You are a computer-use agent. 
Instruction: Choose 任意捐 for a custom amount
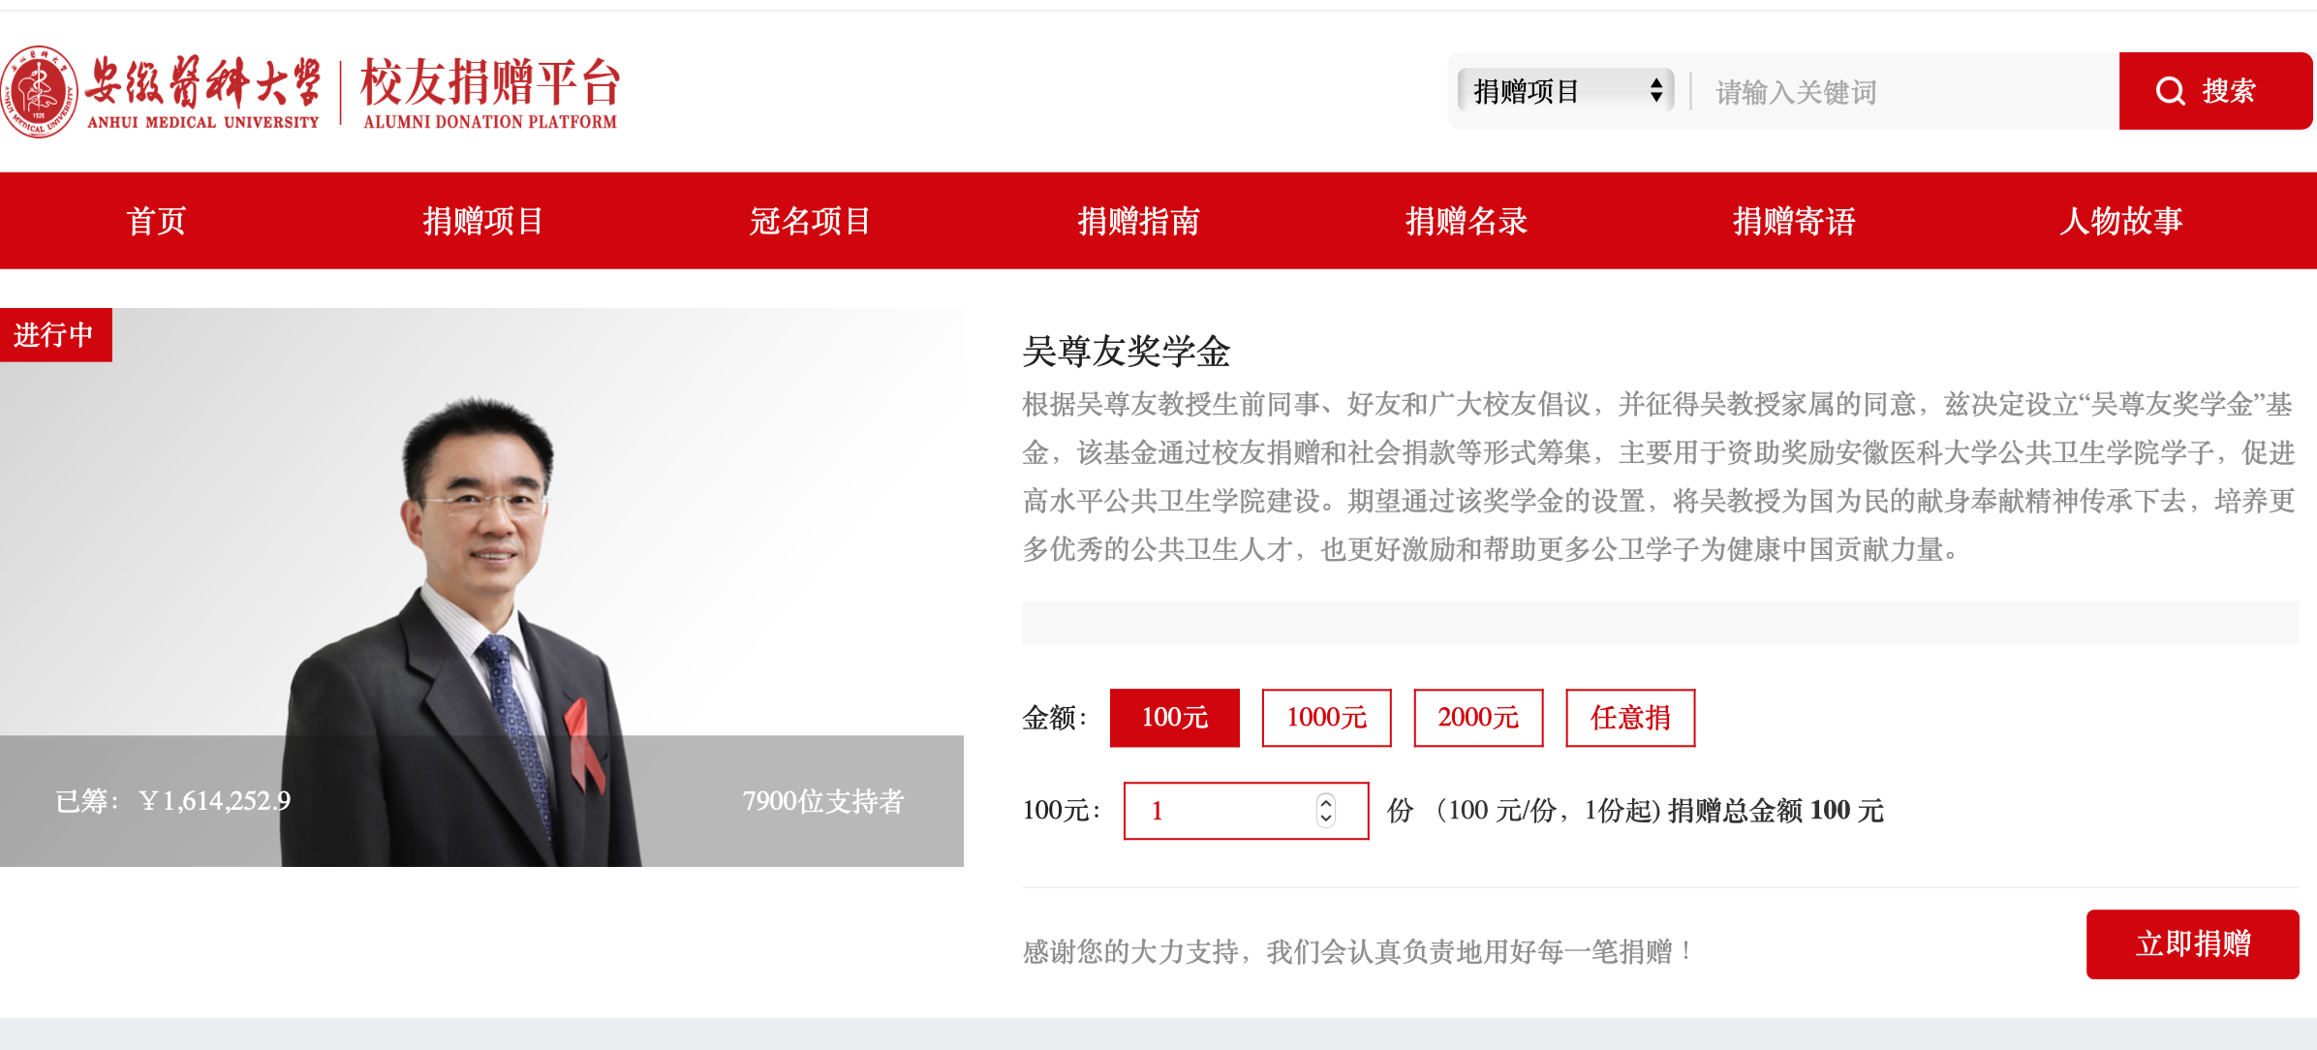1629,718
